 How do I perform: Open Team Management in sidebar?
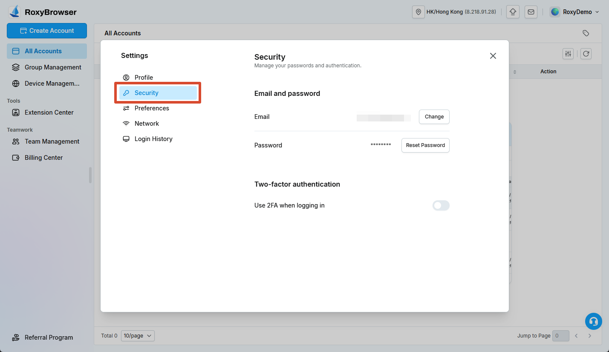point(47,141)
